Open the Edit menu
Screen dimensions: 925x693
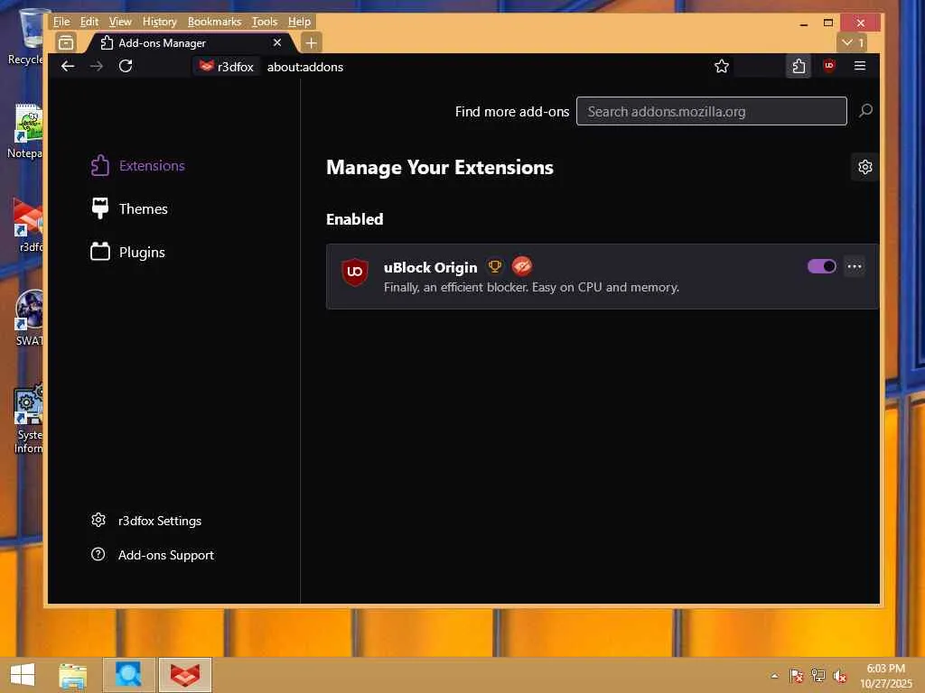click(89, 22)
